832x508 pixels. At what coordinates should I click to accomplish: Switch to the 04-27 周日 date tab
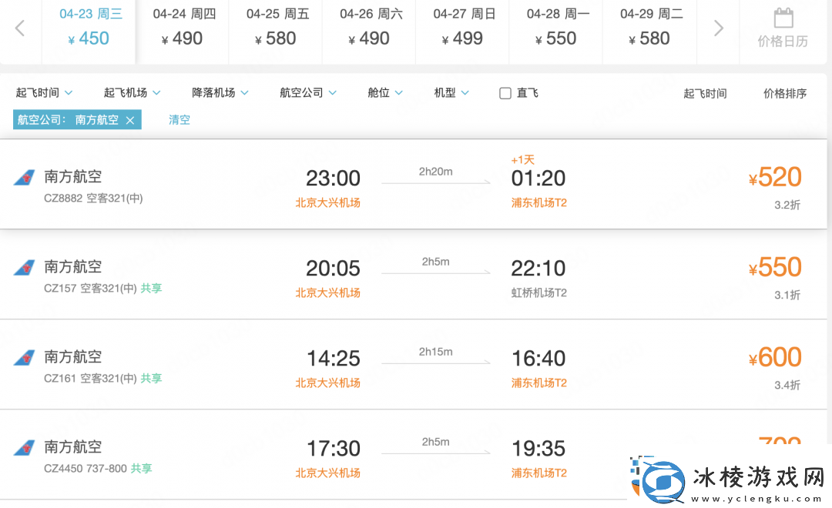(x=463, y=28)
